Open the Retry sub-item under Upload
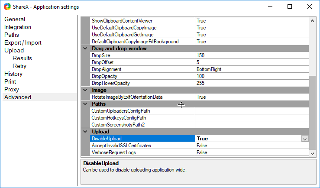Image resolution: width=320 pixels, height=188 pixels. [x=19, y=66]
